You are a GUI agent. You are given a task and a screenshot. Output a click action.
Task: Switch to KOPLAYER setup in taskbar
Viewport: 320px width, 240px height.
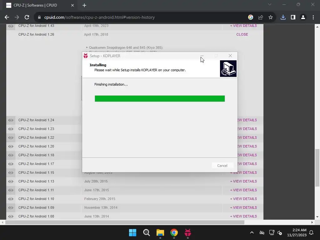[x=188, y=232]
